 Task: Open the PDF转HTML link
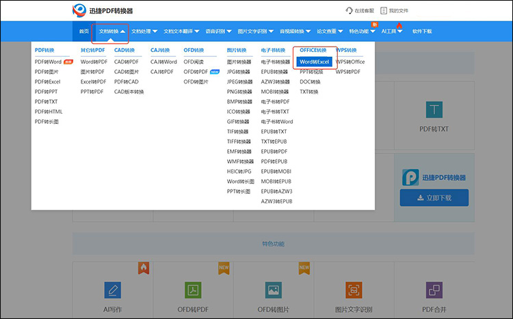click(49, 112)
